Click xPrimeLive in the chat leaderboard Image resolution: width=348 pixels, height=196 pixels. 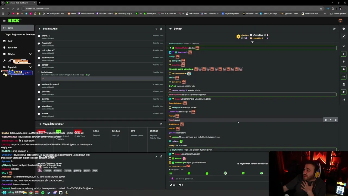point(258,35)
